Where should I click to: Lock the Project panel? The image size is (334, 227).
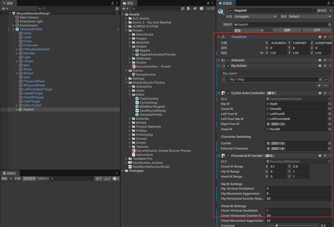pos(208,3)
